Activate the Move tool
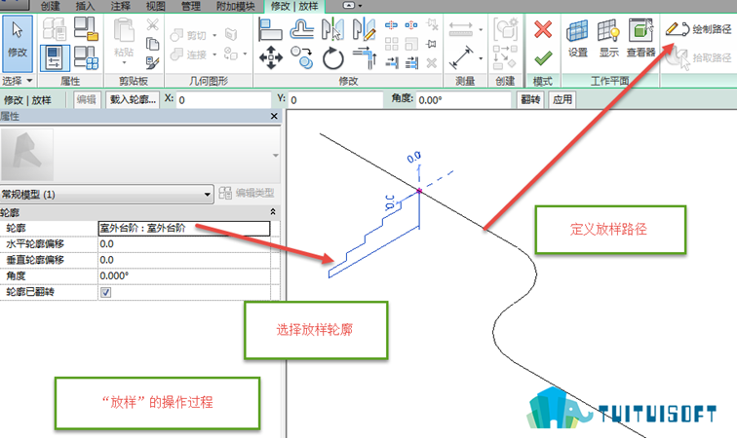 pyautogui.click(x=271, y=58)
